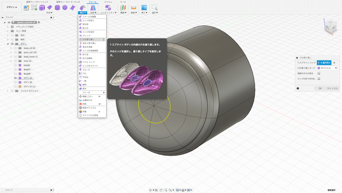Click the display settings monitor icon
The image size is (342, 193).
point(177,190)
